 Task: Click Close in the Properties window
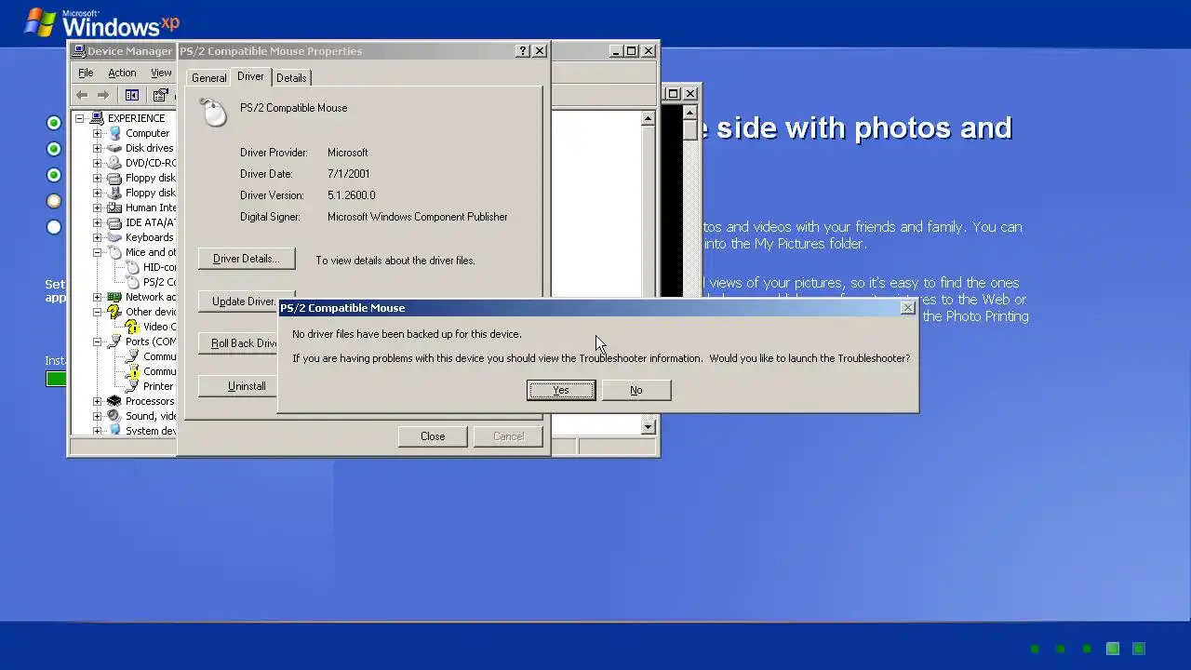click(x=433, y=436)
